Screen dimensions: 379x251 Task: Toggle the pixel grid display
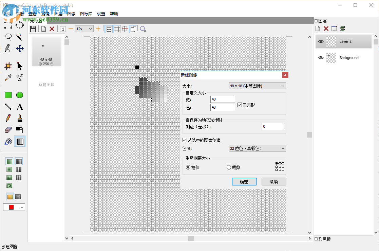pos(117,29)
